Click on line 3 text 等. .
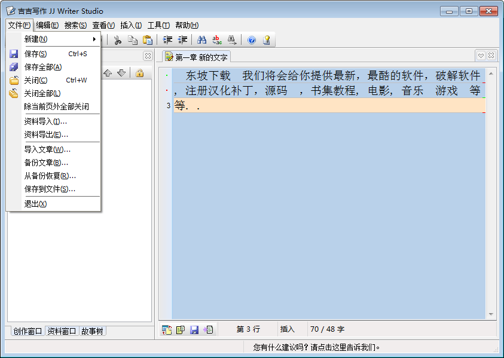Image resolution: width=504 pixels, height=358 pixels. click(180, 105)
